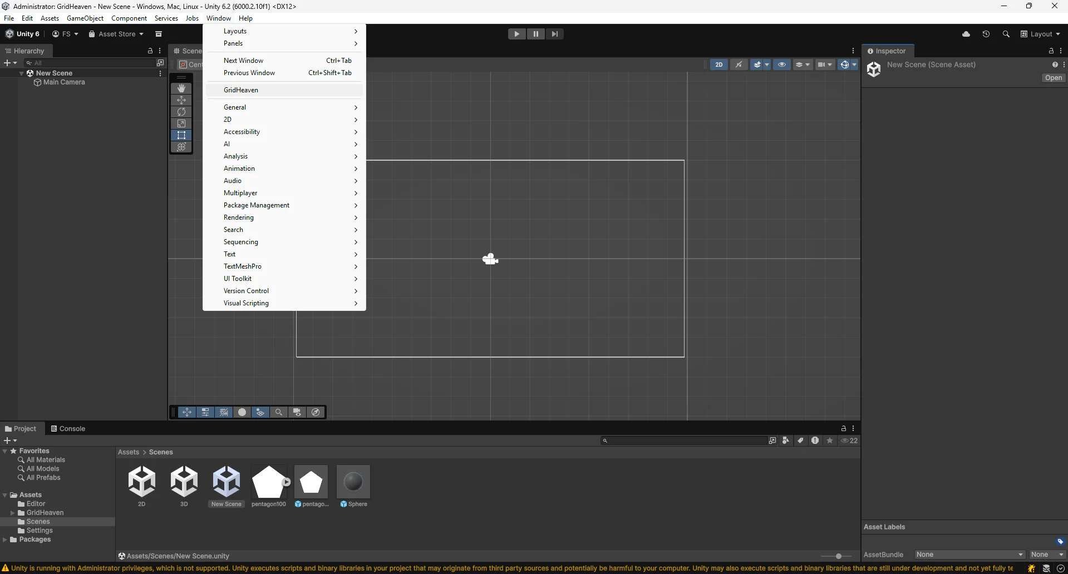Toggle scene effects (skybox/fog) button
Image resolution: width=1068 pixels, height=574 pixels.
point(757,65)
